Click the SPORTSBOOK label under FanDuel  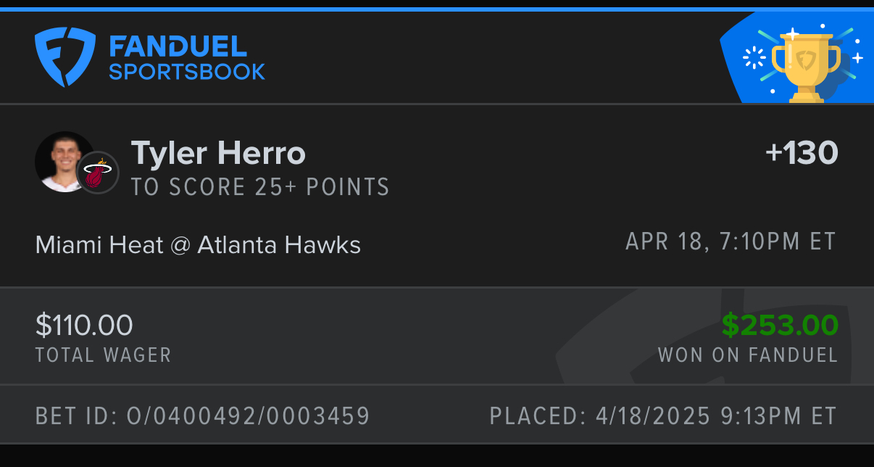tap(187, 72)
